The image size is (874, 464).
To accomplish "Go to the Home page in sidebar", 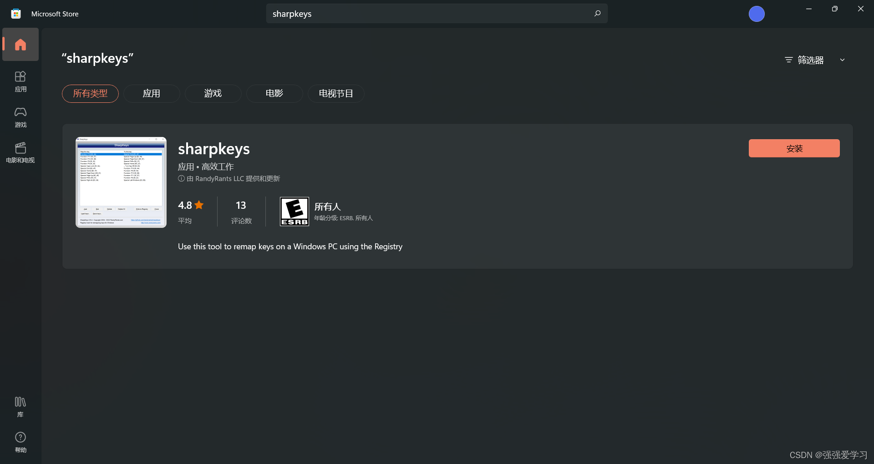I will (x=20, y=45).
